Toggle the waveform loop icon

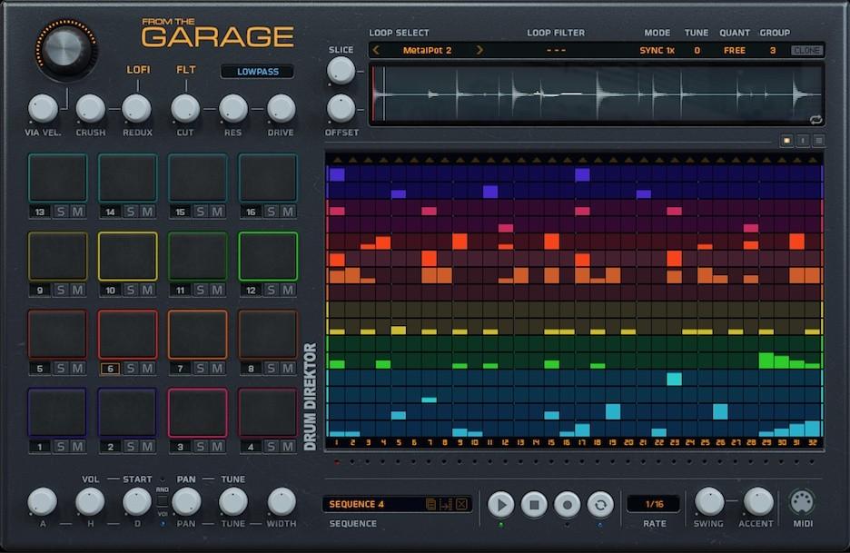[815, 120]
